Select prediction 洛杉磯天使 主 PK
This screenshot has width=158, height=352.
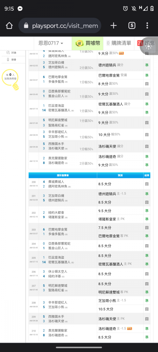[111, 319]
